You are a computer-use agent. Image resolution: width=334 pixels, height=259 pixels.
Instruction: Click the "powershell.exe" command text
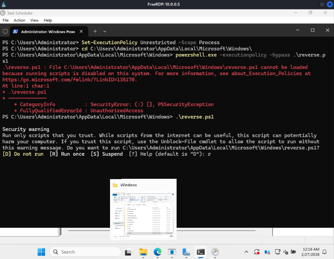pyautogui.click(x=196, y=55)
